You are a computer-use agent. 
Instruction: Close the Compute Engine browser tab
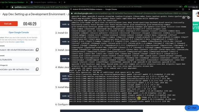[x=59, y=2]
